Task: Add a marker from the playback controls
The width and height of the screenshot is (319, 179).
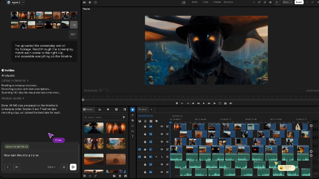Action: coord(177,103)
